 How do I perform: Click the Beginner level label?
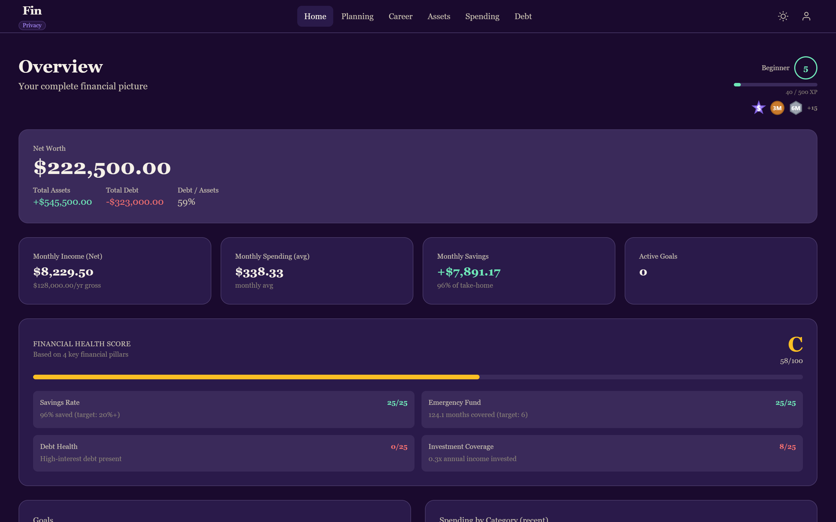(x=776, y=68)
